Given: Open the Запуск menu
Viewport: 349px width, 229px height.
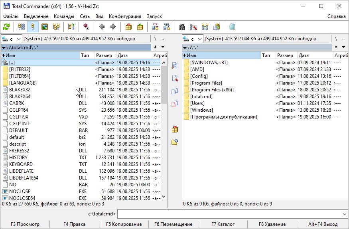Looking at the screenshot, I should [154, 16].
